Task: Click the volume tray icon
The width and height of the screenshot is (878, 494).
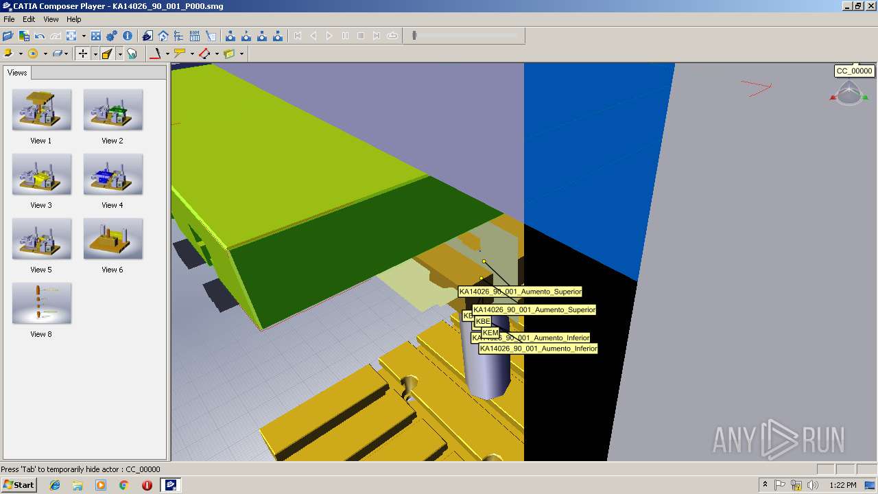Action: pyautogui.click(x=813, y=485)
